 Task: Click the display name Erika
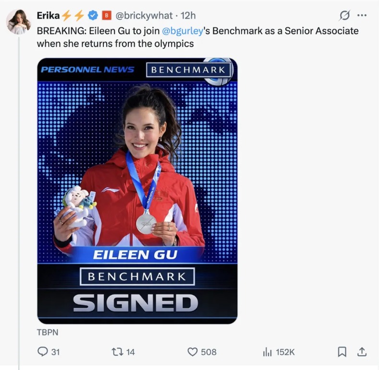pos(48,15)
